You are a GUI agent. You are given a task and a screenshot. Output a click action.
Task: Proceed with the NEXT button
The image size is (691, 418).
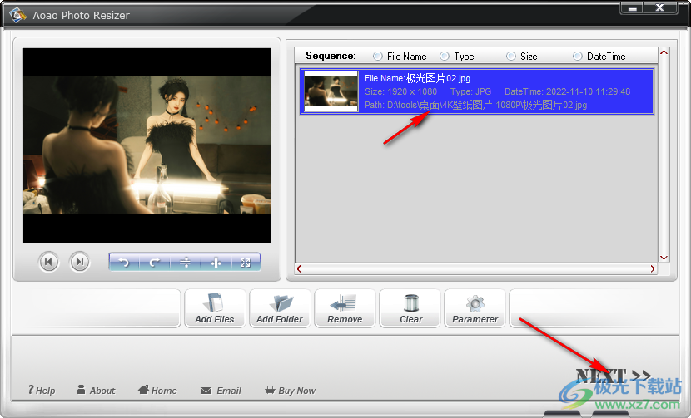click(x=614, y=376)
